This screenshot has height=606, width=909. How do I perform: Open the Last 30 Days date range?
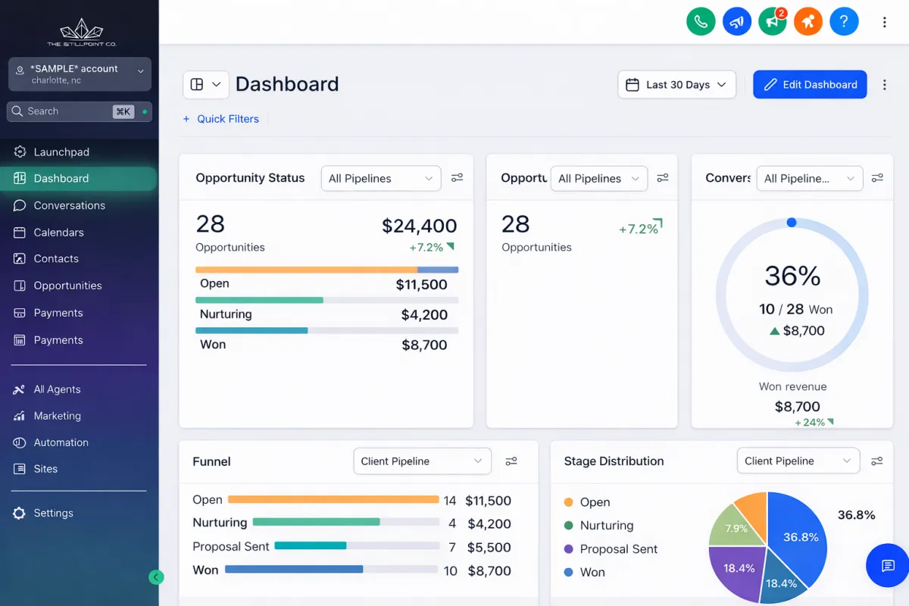point(677,85)
